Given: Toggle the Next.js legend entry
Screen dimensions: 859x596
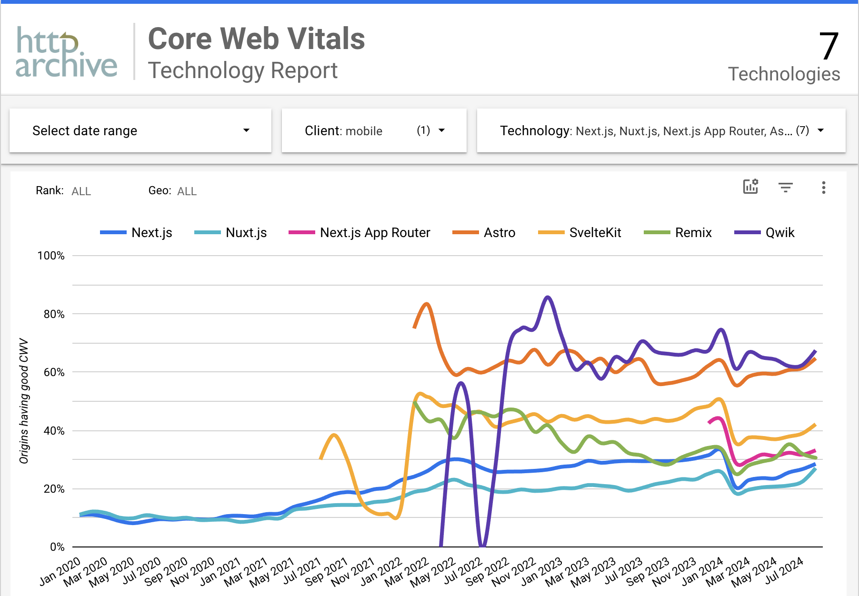Looking at the screenshot, I should [136, 232].
